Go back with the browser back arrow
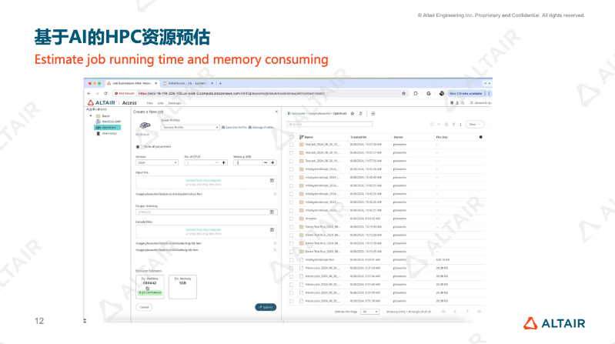Screen dimensions: 615x344 point(89,93)
